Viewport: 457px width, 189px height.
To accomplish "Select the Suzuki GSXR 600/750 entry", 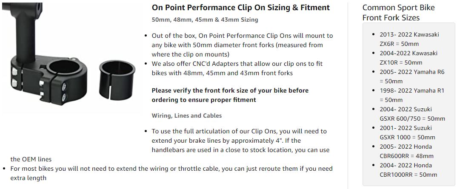I will (x=412, y=114).
